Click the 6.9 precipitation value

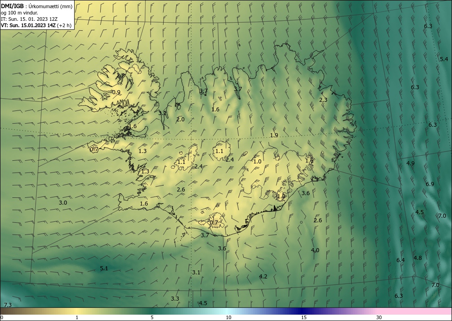tap(430, 184)
